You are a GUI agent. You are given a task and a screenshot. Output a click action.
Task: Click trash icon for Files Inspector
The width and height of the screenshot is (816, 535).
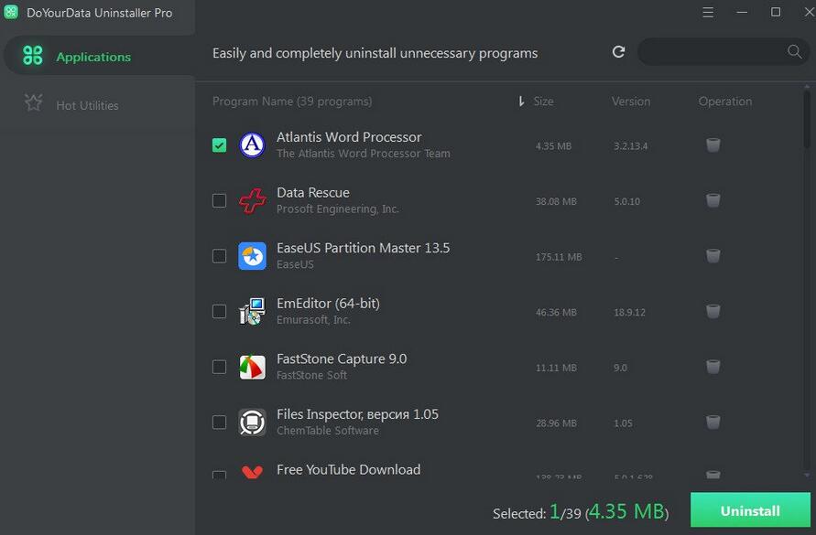(x=713, y=423)
